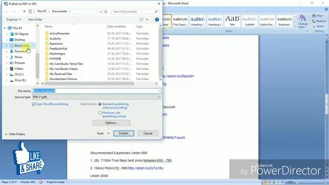Select OS (C:) drive in the navigation pane
This screenshot has width=329, height=185.
pyautogui.click(x=19, y=75)
